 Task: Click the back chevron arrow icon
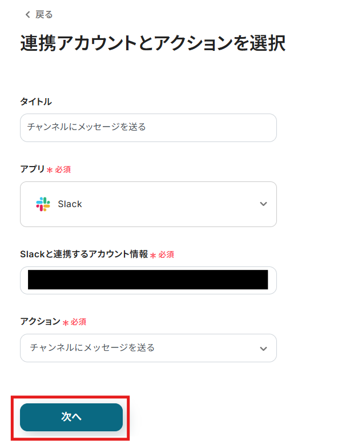[x=27, y=15]
